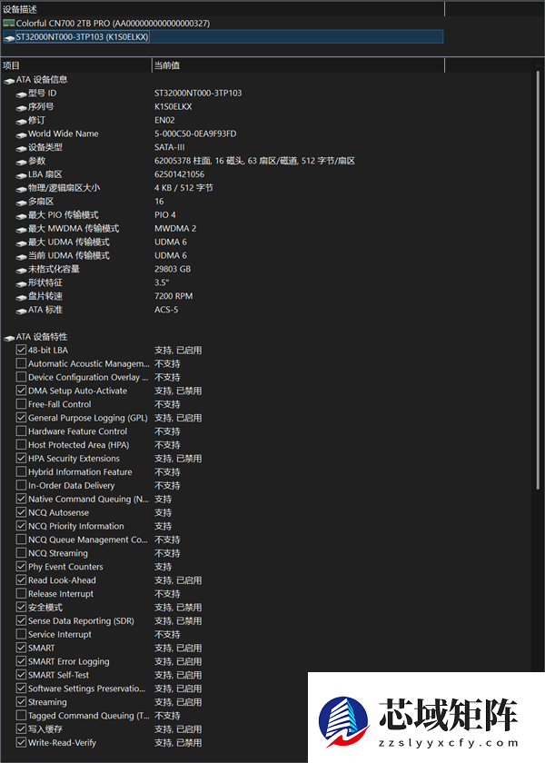Click the drive icon beside ATA 标准
Image resolution: width=545 pixels, height=763 pixels.
tap(21, 311)
